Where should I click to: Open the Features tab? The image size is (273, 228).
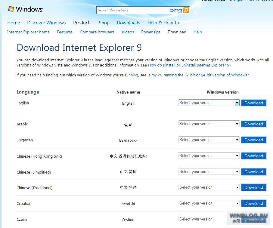65,32
